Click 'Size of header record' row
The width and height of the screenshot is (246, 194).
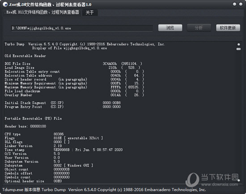[74, 79]
